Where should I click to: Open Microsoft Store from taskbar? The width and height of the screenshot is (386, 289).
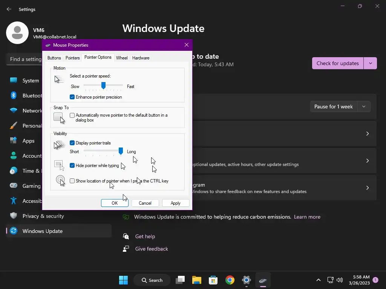pos(213,280)
